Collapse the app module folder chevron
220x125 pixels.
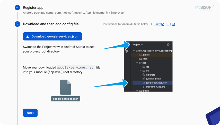[137, 63]
